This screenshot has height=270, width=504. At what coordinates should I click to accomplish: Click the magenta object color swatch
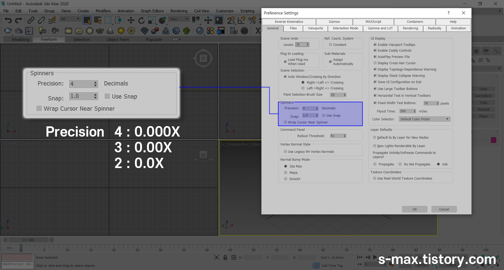pyautogui.click(x=493, y=140)
